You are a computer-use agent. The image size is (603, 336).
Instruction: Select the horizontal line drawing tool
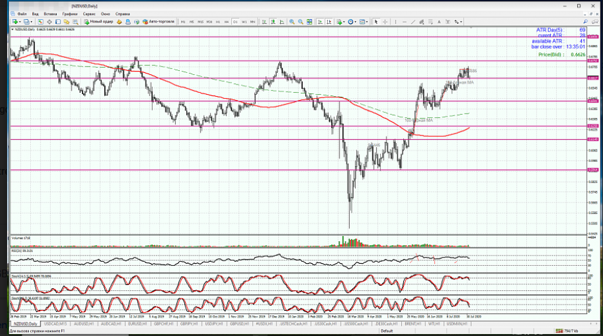pyautogui.click(x=404, y=22)
